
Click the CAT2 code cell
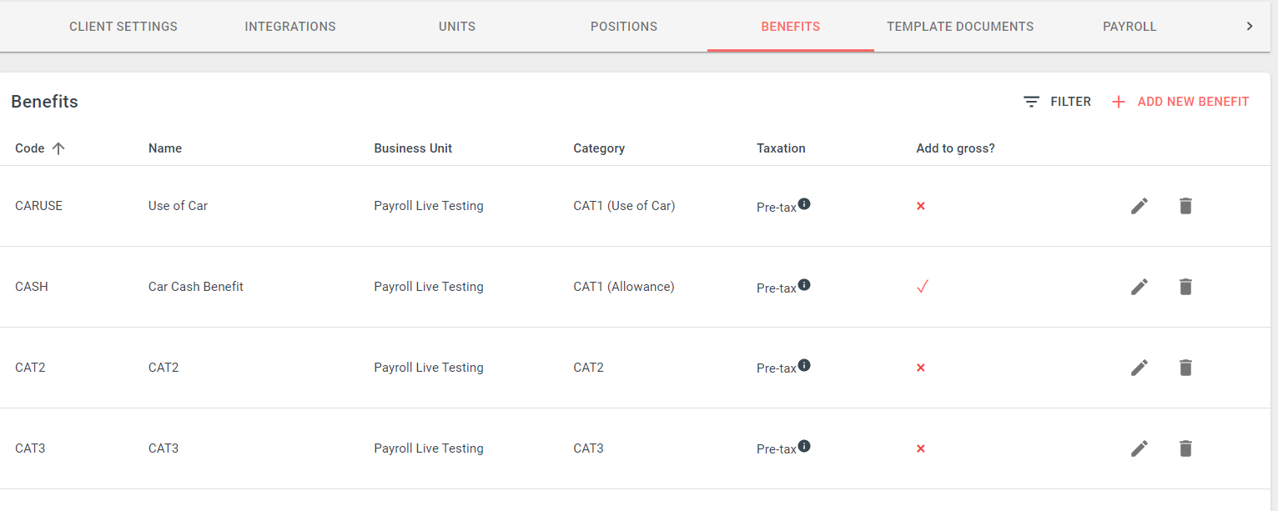coord(30,368)
